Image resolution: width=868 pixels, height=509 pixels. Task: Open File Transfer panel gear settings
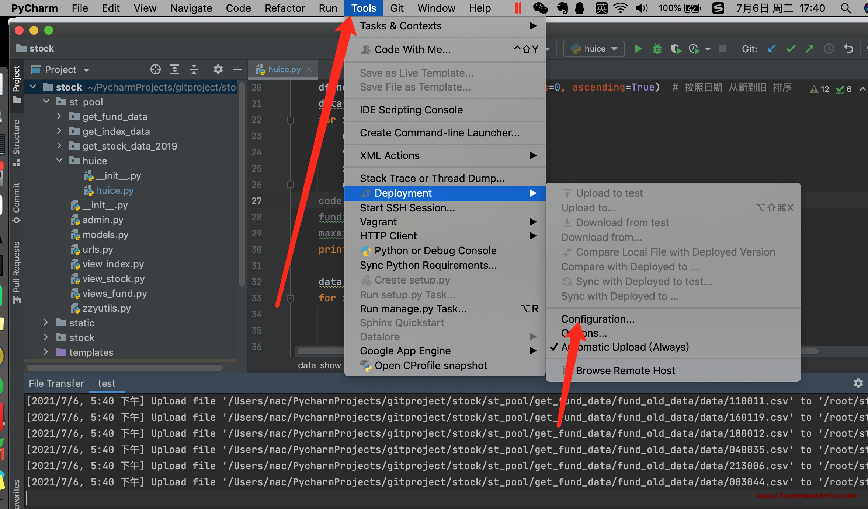pos(858,383)
